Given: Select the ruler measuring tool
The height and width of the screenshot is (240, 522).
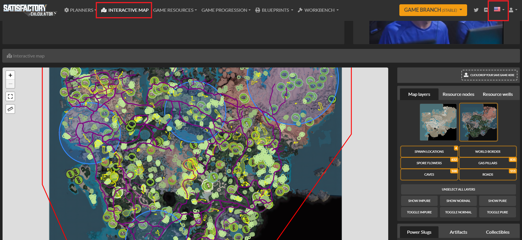Looking at the screenshot, I should pos(10,109).
